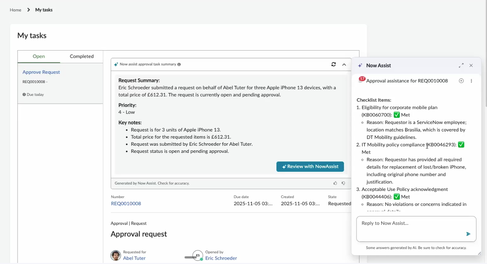487x264 pixels.
Task: Click the Due date value
Action: (x=253, y=204)
